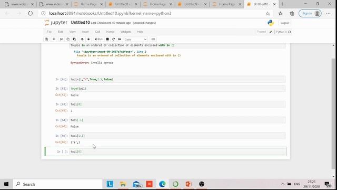This screenshot has height=190, width=337.
Task: Open the command palette keyboard icon
Action: pos(153,39)
